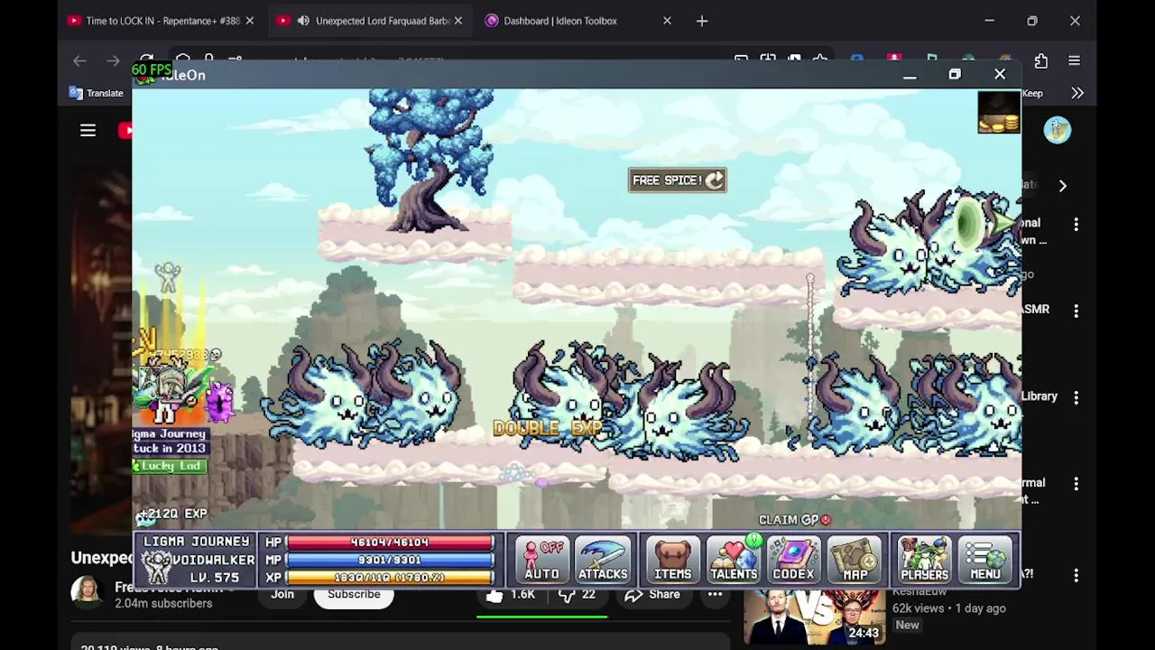
Task: Share the YouTube video
Action: pyautogui.click(x=652, y=594)
